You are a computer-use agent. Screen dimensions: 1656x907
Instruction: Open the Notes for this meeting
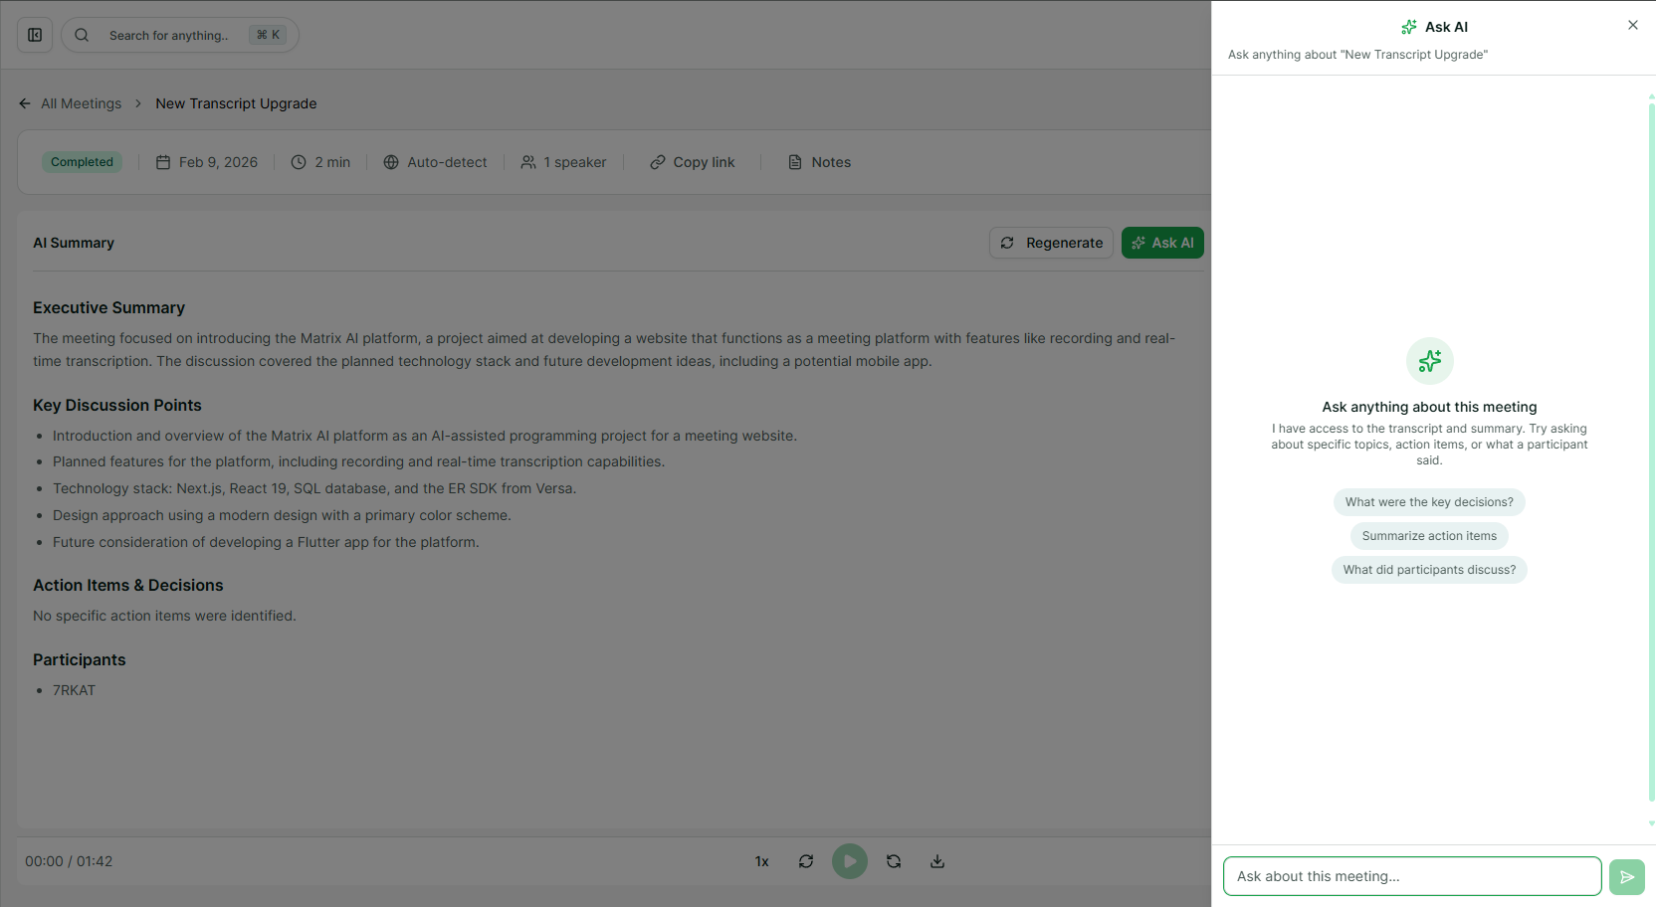819,162
